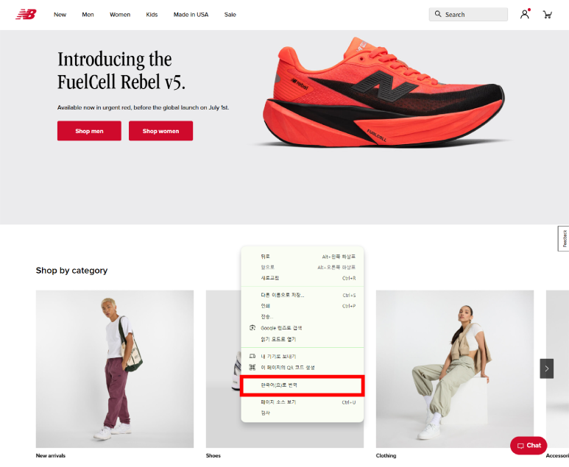The height and width of the screenshot is (467, 569).
Task: Open the shopping cart icon
Action: 547,15
